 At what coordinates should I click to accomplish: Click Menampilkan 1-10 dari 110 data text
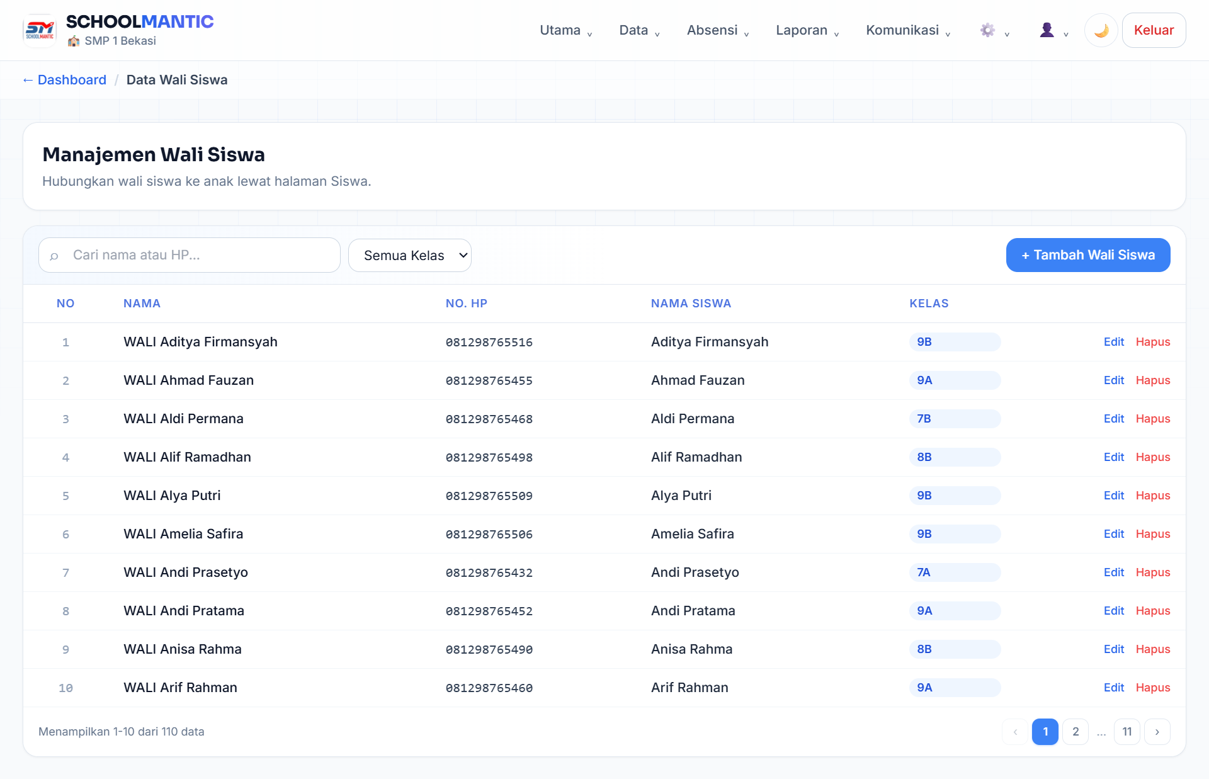coord(122,732)
